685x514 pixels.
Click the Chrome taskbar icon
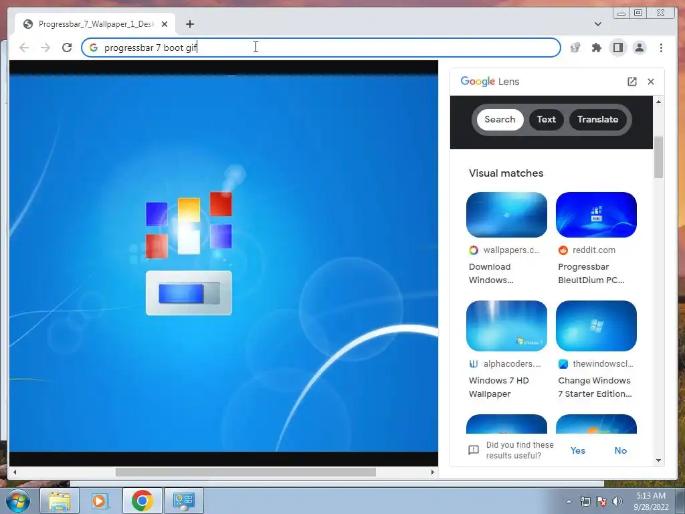coord(142,501)
